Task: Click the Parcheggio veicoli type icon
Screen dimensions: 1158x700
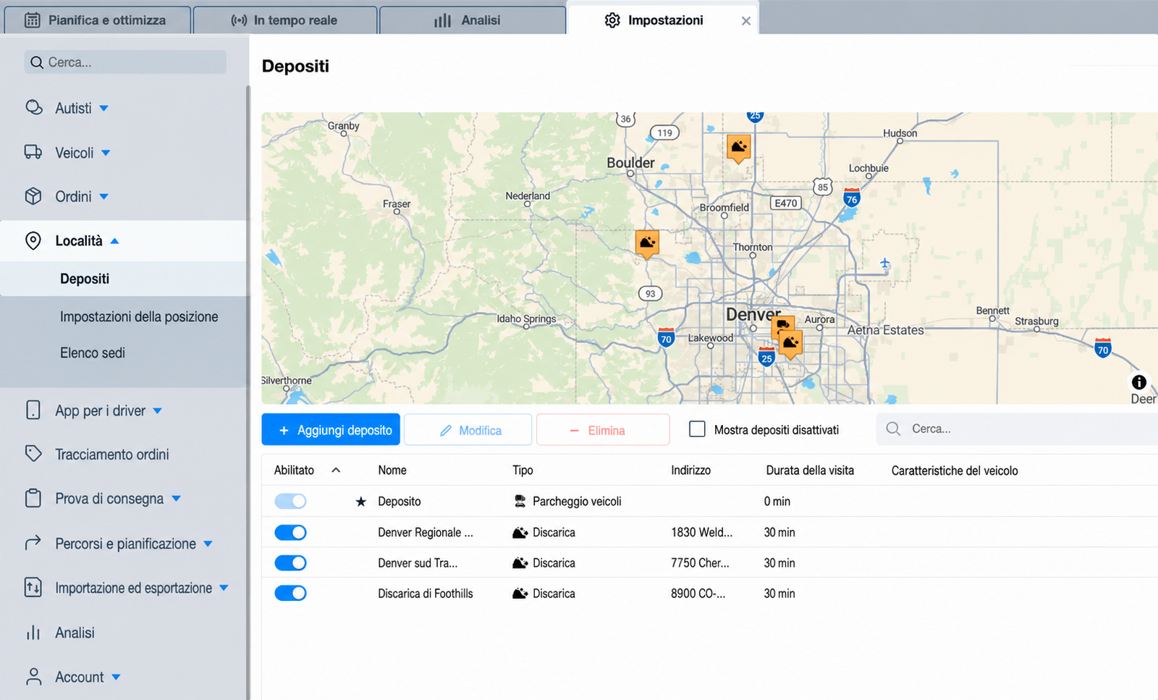Action: pos(520,501)
